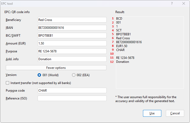Screen dimensions: 190x123
Task: Edit the IBAN input field
Action: click(72, 28)
